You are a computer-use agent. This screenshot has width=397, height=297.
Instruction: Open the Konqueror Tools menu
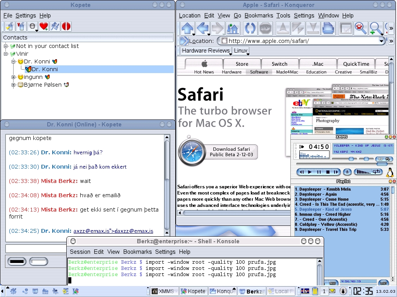pos(283,15)
